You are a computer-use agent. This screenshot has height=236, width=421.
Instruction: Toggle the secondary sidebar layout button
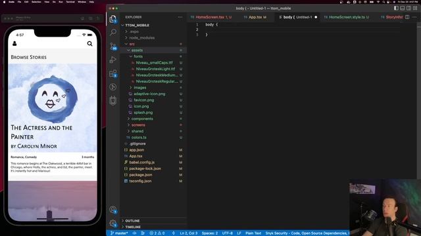tap(409, 9)
